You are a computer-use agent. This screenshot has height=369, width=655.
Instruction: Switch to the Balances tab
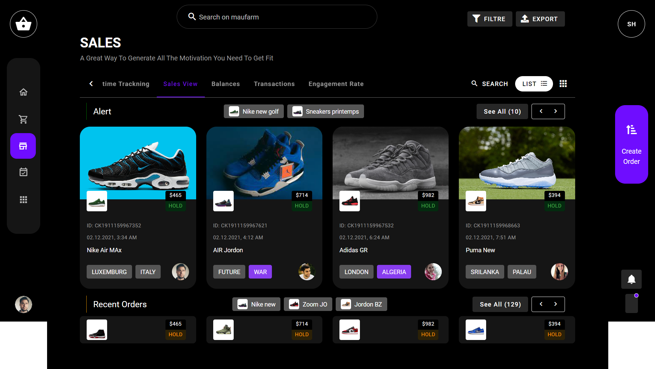(x=225, y=84)
